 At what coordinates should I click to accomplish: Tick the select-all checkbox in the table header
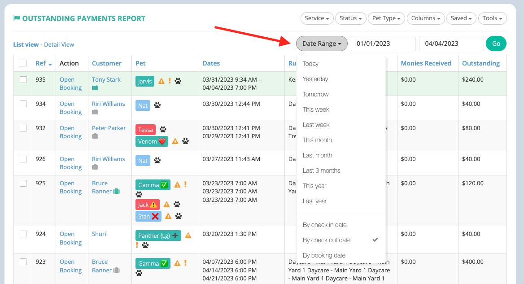pyautogui.click(x=23, y=63)
